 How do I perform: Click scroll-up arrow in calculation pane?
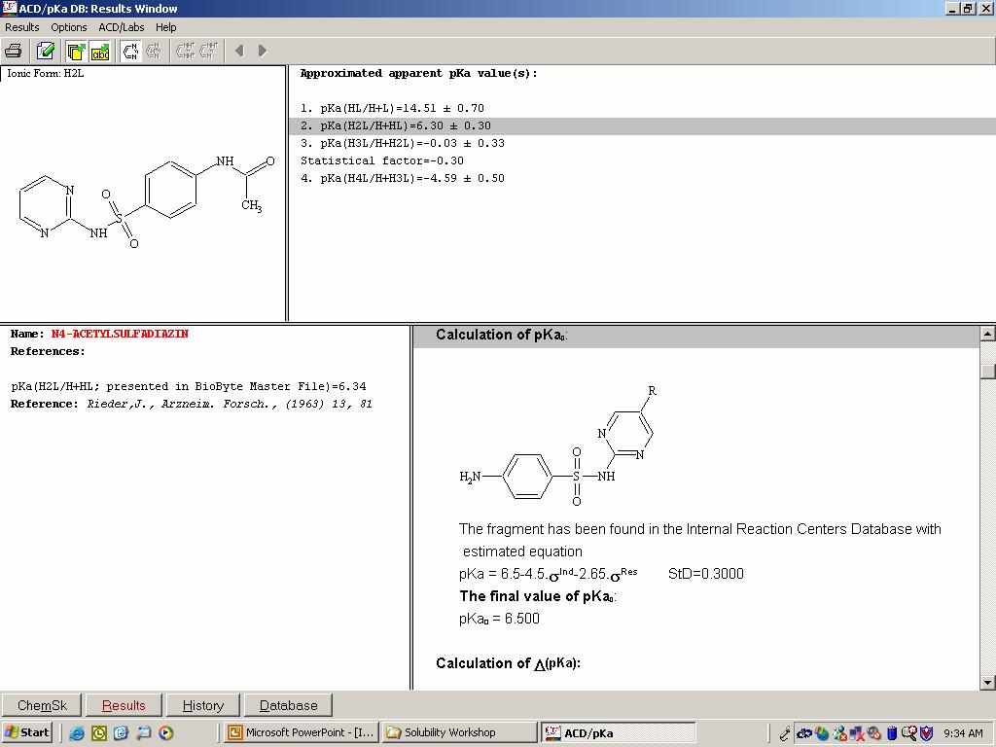pos(988,334)
